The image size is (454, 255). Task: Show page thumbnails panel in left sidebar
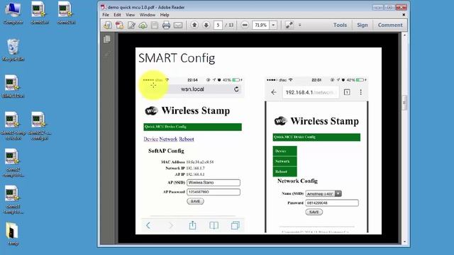[107, 39]
